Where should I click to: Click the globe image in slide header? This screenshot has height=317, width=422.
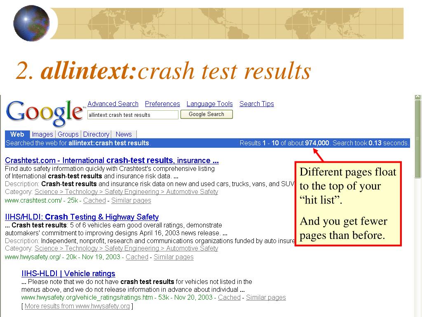[x=31, y=23]
